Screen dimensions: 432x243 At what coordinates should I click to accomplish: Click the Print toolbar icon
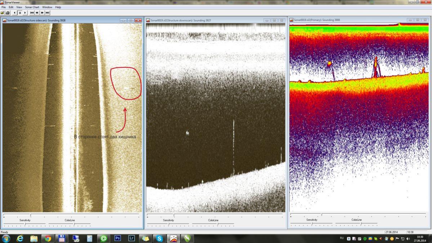point(8,13)
